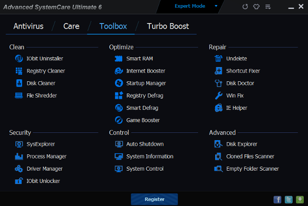The width and height of the screenshot is (308, 206).
Task: Launch the Undelete trash icon
Action: coord(218,58)
